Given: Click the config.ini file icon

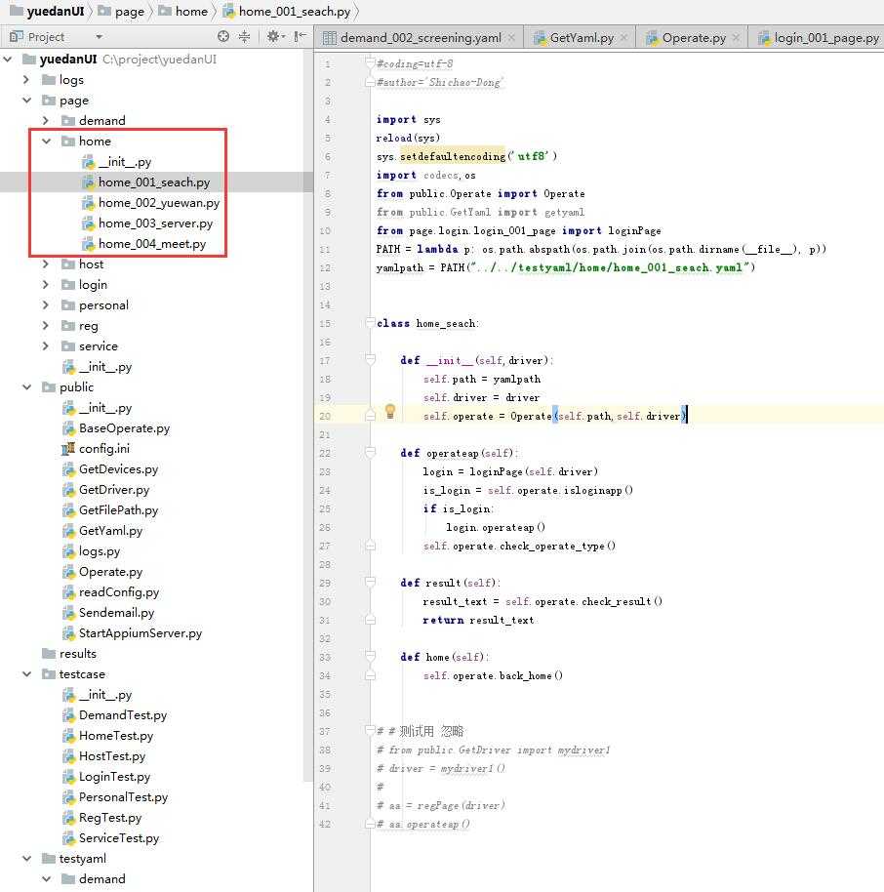Looking at the screenshot, I should coord(68,449).
